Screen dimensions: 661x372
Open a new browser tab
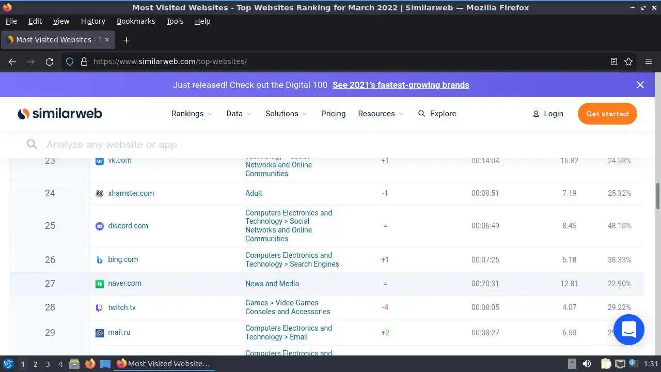click(x=126, y=40)
